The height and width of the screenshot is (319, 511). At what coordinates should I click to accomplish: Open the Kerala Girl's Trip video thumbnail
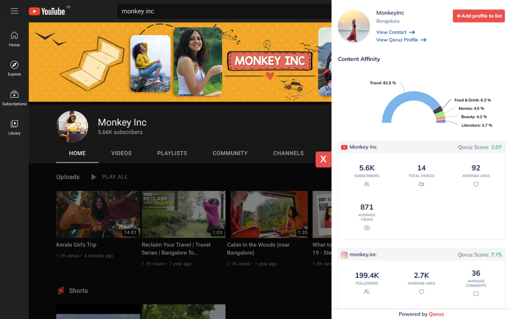point(98,214)
